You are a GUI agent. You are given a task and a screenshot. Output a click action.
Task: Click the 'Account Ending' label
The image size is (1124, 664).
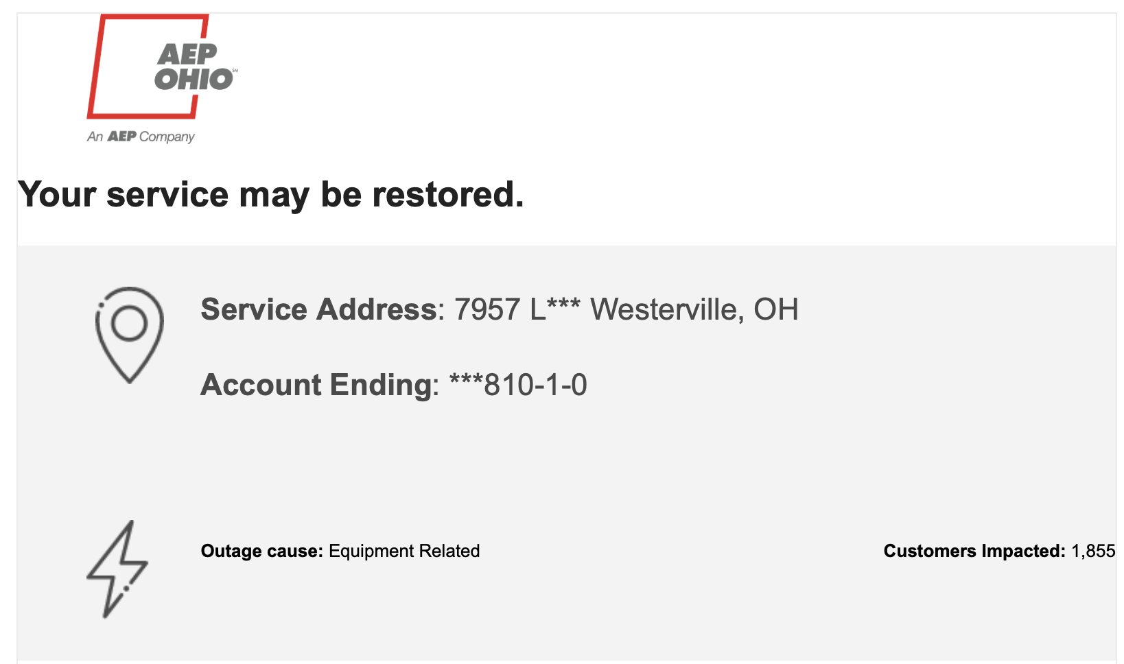316,385
